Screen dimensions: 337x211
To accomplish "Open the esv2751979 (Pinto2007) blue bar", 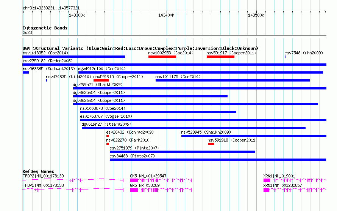I will 183,152.
